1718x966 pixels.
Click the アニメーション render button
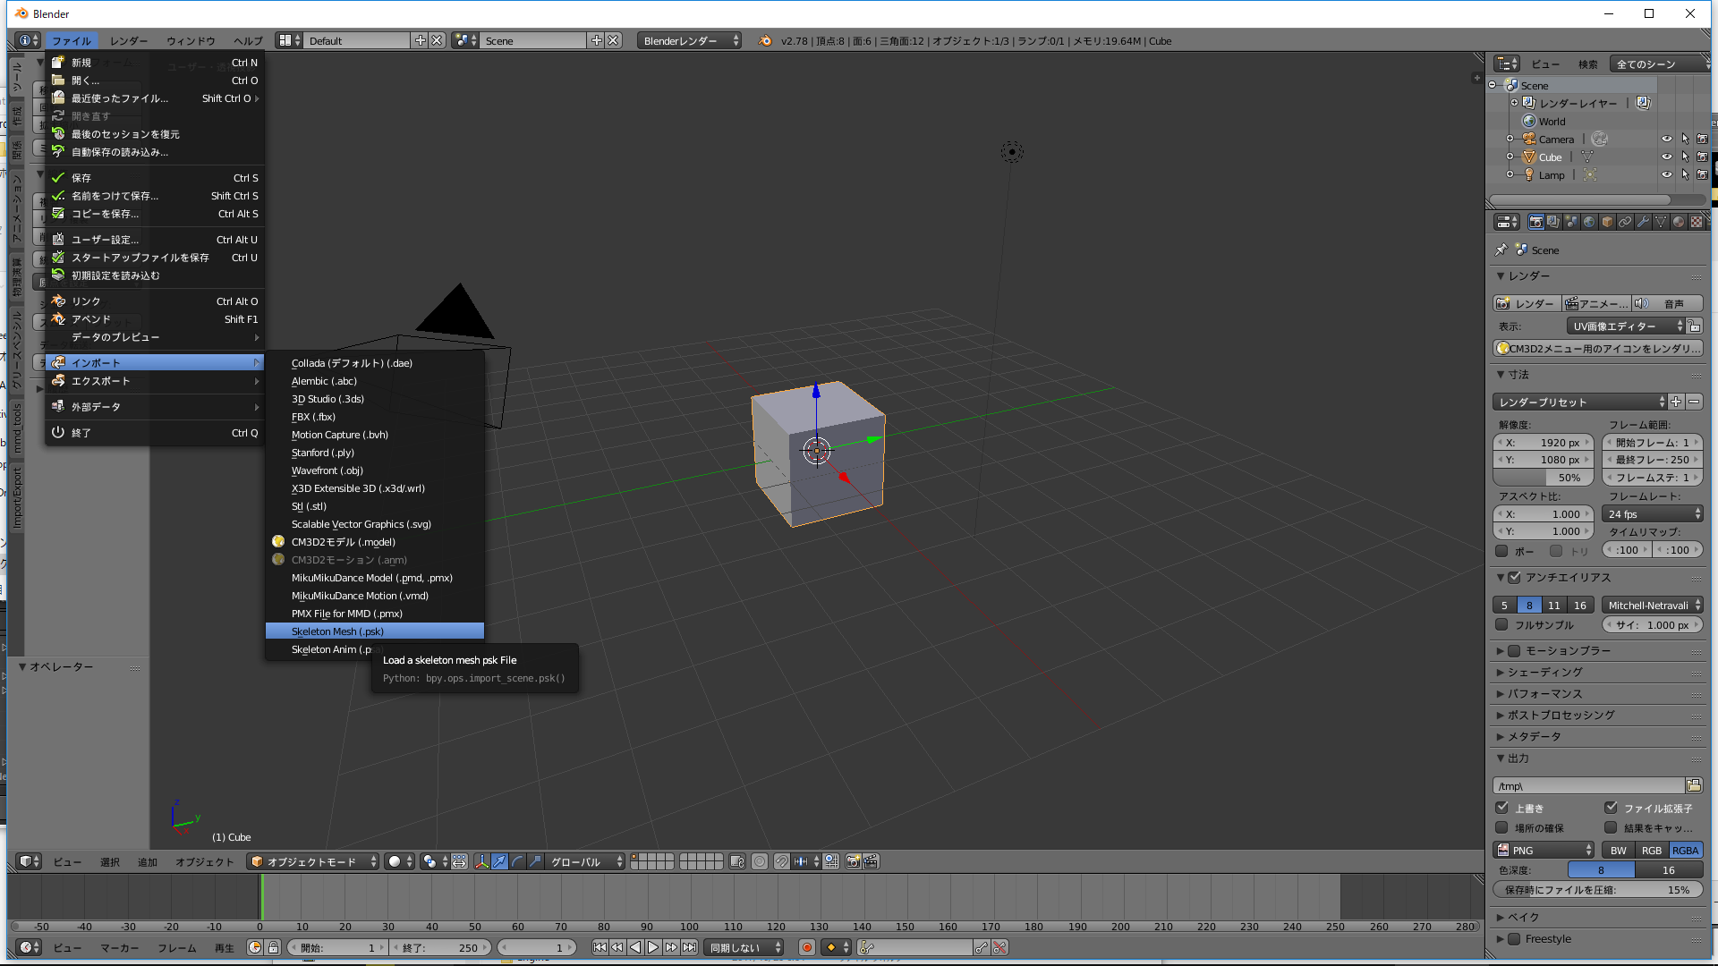pos(1597,304)
